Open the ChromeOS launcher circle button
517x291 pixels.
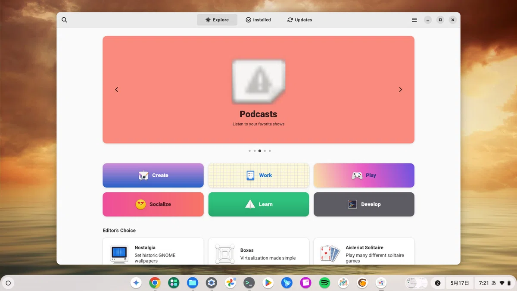8,283
